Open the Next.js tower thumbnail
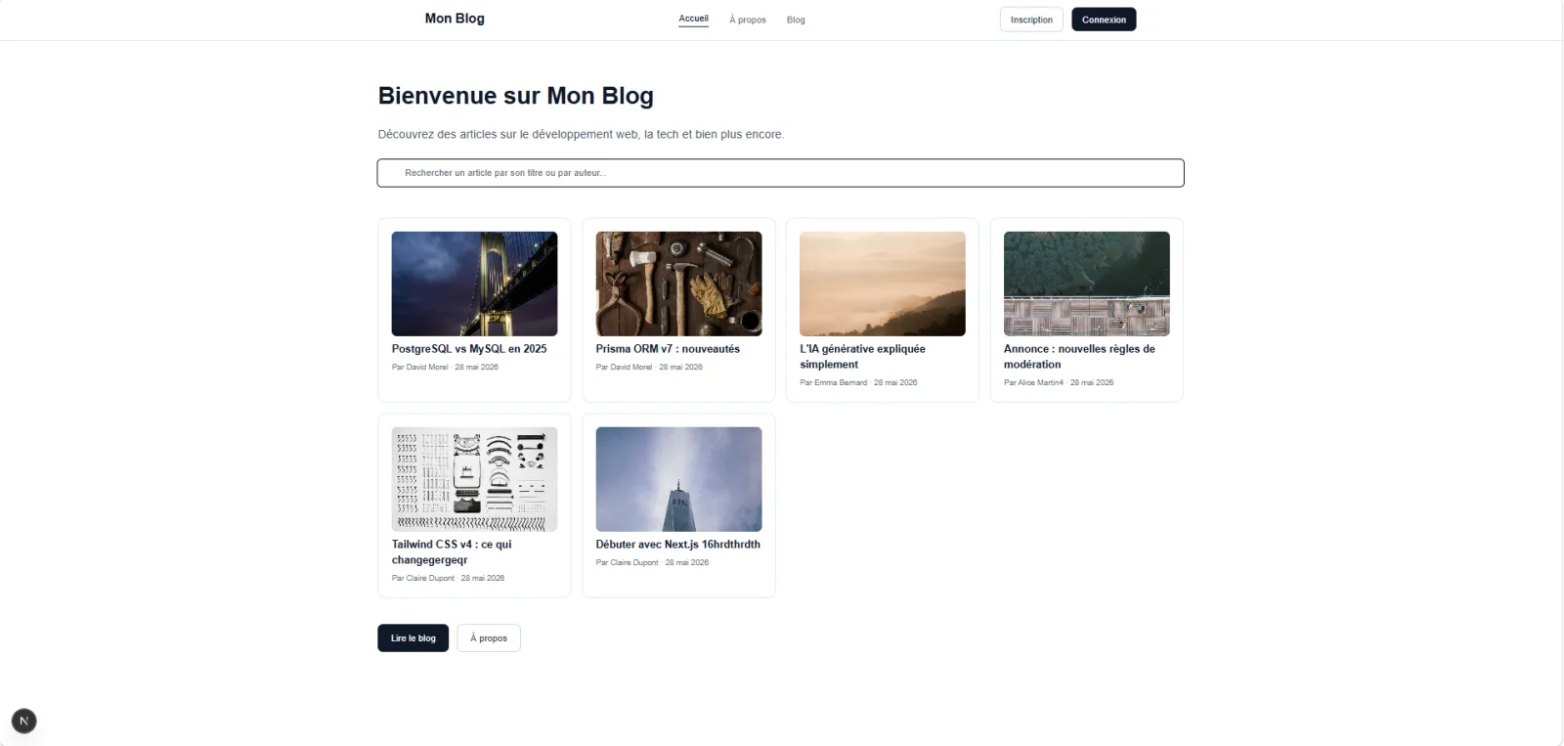Screen dimensions: 1564x746 coord(678,479)
